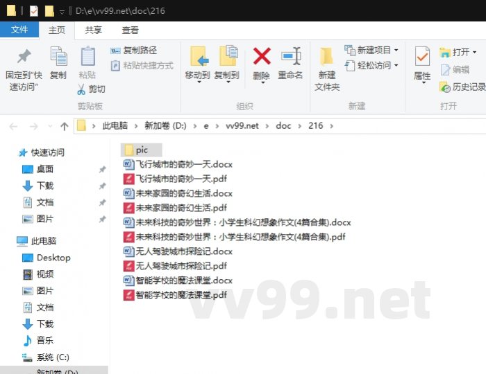Select Word icon of 飞行城市的奇妙一天.docx
Image resolution: width=486 pixels, height=374 pixels.
point(128,164)
